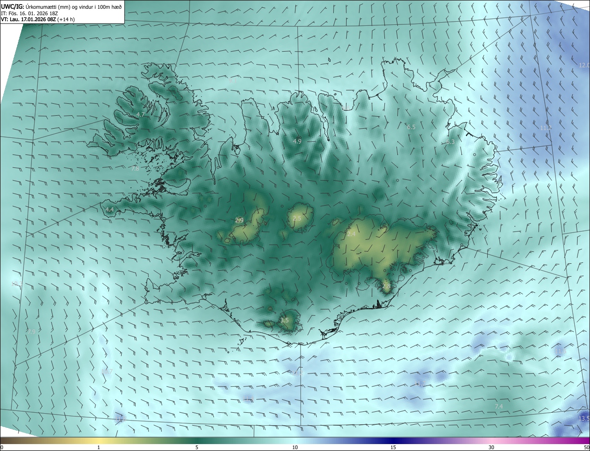The width and height of the screenshot is (590, 451).
Task: Click the 7.9 value over the southwest sea
Action: (31, 332)
